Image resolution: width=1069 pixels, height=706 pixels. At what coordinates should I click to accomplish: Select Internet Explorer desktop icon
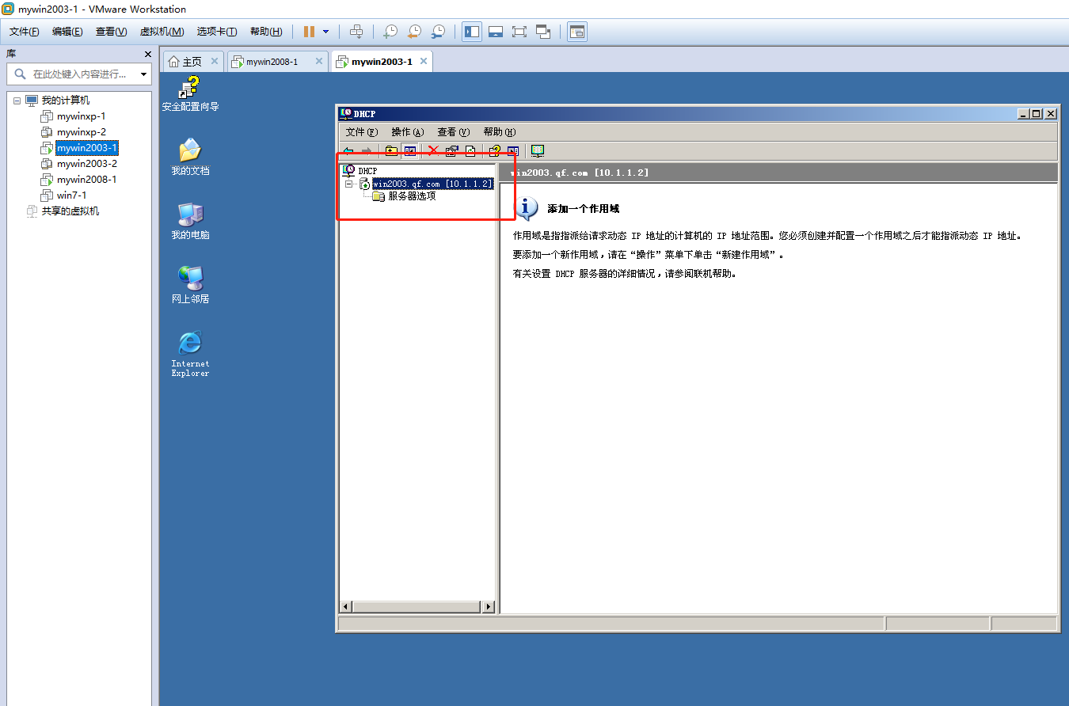(x=190, y=354)
